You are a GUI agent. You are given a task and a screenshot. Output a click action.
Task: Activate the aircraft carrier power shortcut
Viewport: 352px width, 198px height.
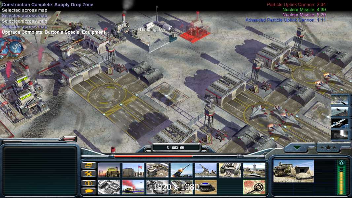pyautogui.click(x=340, y=112)
